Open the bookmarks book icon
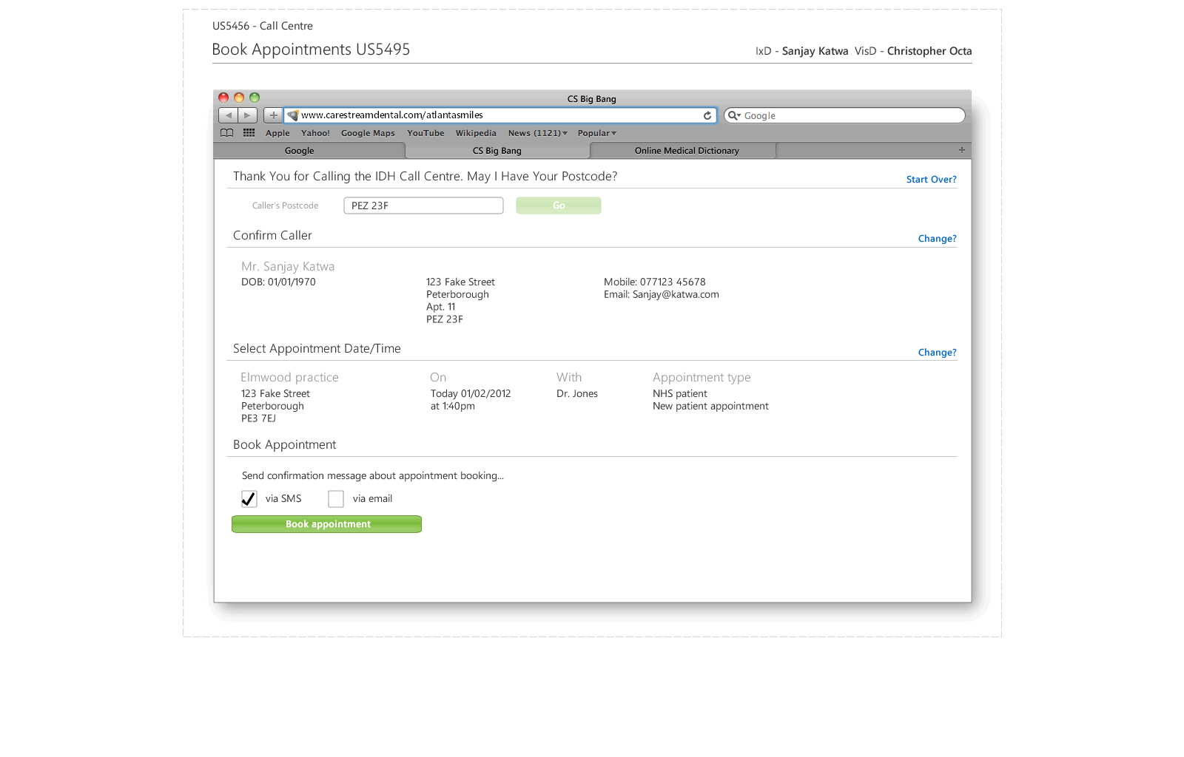Screen dimensions: 1184x757 (x=227, y=133)
